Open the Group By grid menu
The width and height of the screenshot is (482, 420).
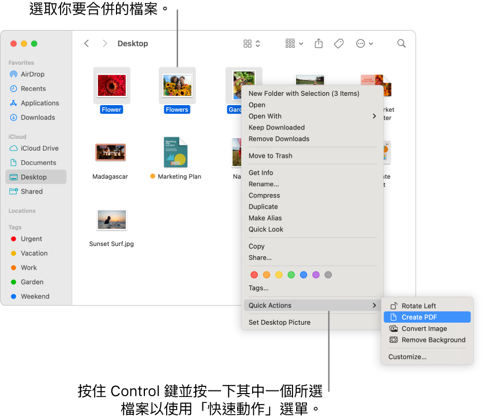tap(294, 44)
